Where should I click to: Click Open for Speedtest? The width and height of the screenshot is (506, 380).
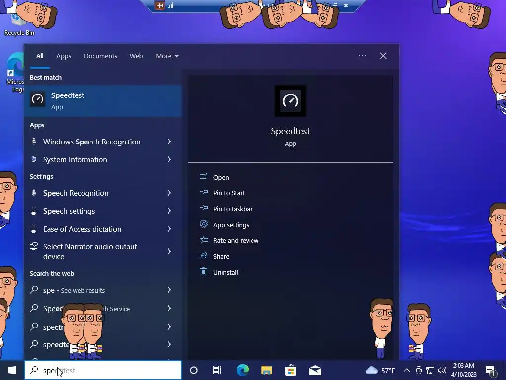click(221, 177)
